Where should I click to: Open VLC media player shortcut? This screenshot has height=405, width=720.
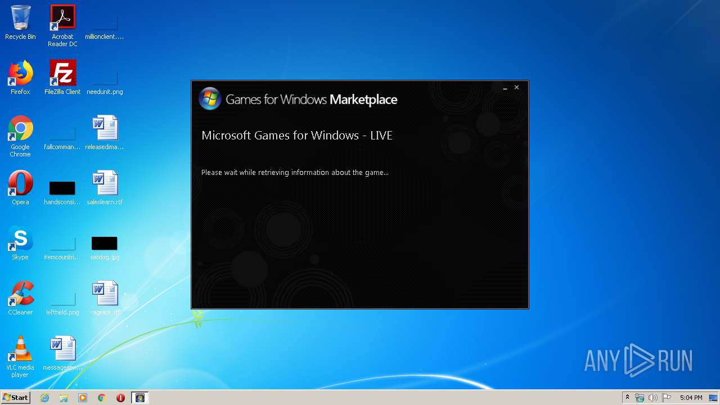click(20, 357)
